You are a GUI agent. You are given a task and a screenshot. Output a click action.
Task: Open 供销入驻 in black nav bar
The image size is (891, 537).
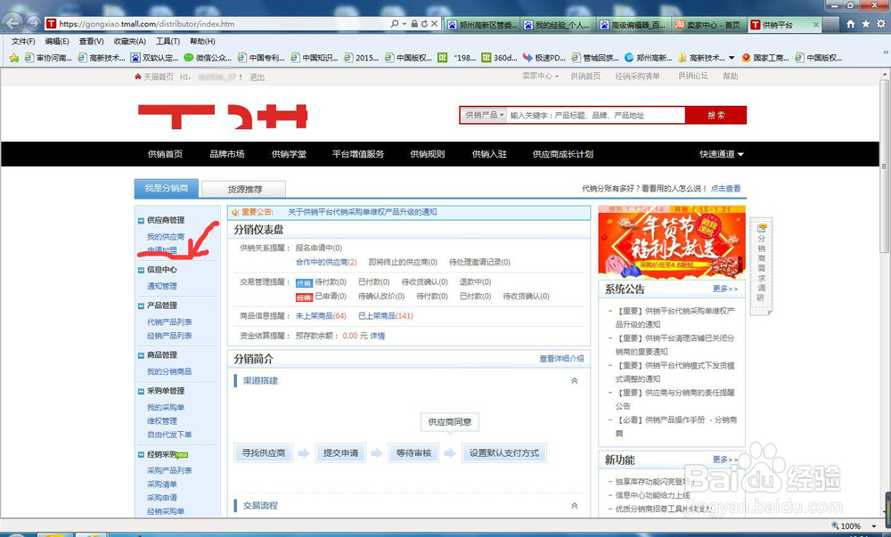[489, 154]
